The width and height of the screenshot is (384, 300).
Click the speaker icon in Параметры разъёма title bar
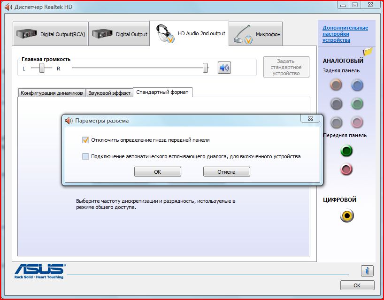(x=69, y=121)
